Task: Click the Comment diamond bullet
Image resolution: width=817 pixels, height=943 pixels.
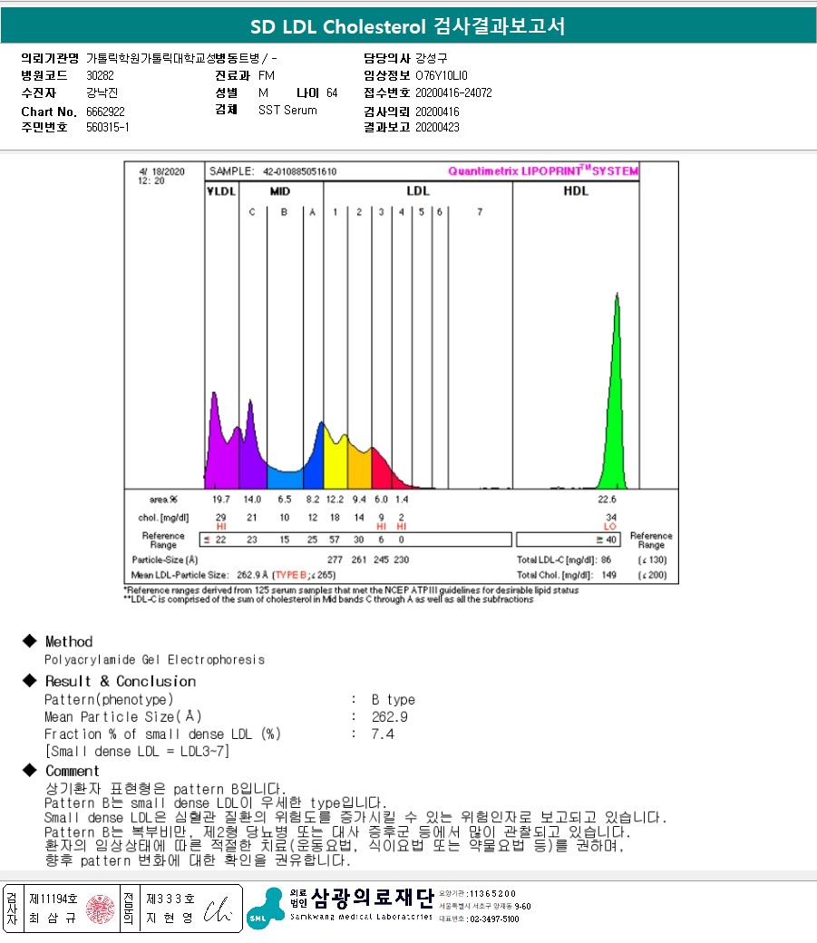Action: click(30, 771)
